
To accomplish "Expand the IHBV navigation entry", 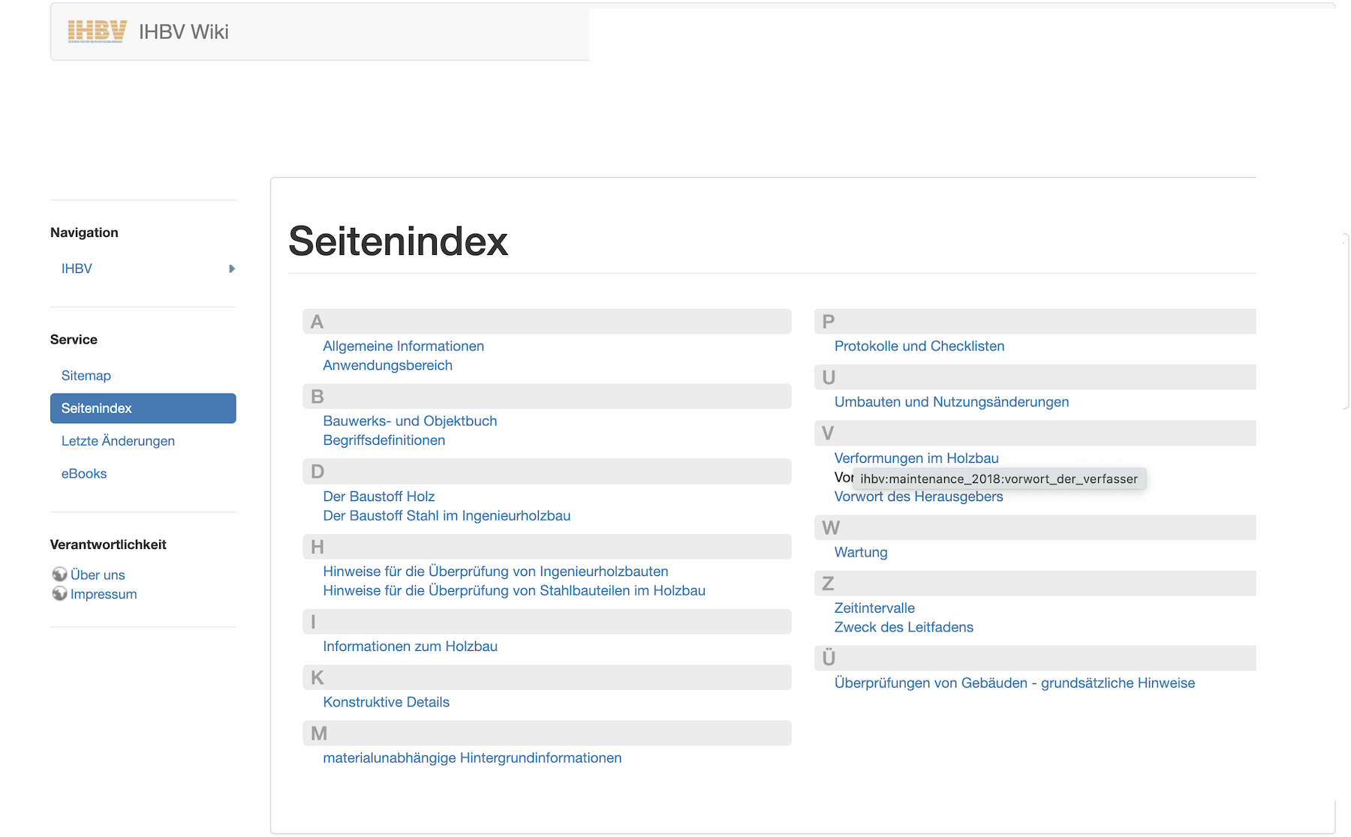I will (231, 268).
